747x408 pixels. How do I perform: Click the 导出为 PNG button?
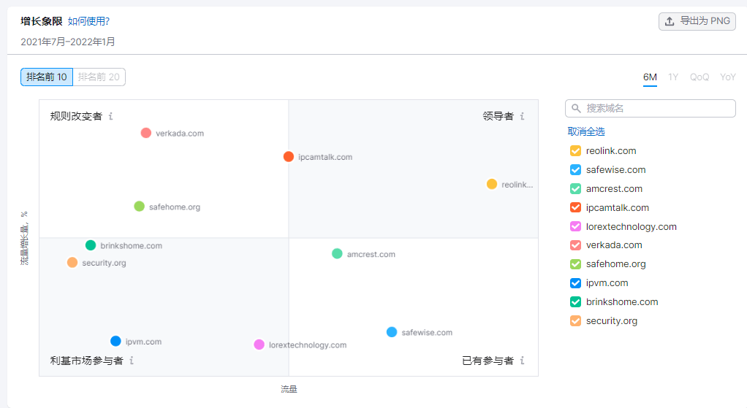[x=697, y=21]
